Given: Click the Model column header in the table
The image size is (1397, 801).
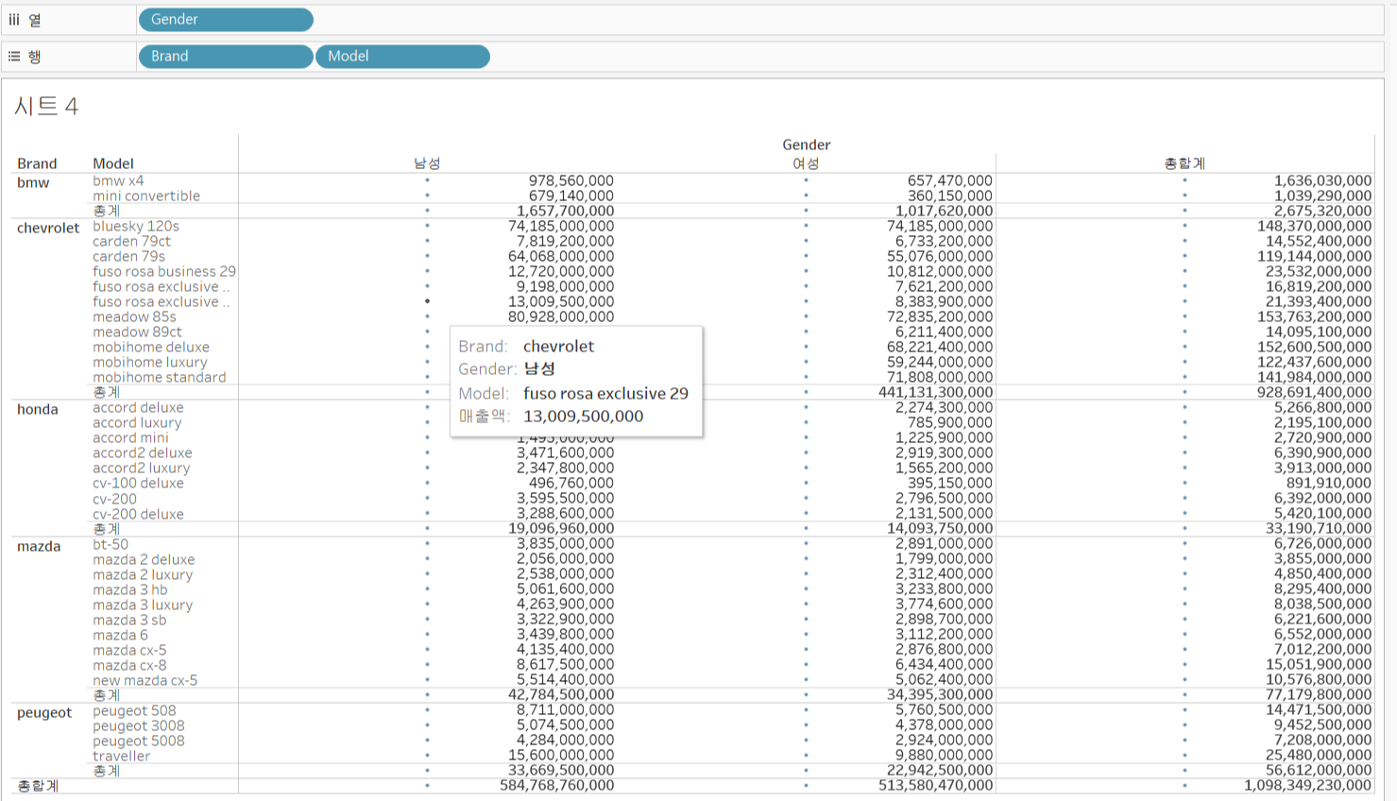Looking at the screenshot, I should (113, 163).
